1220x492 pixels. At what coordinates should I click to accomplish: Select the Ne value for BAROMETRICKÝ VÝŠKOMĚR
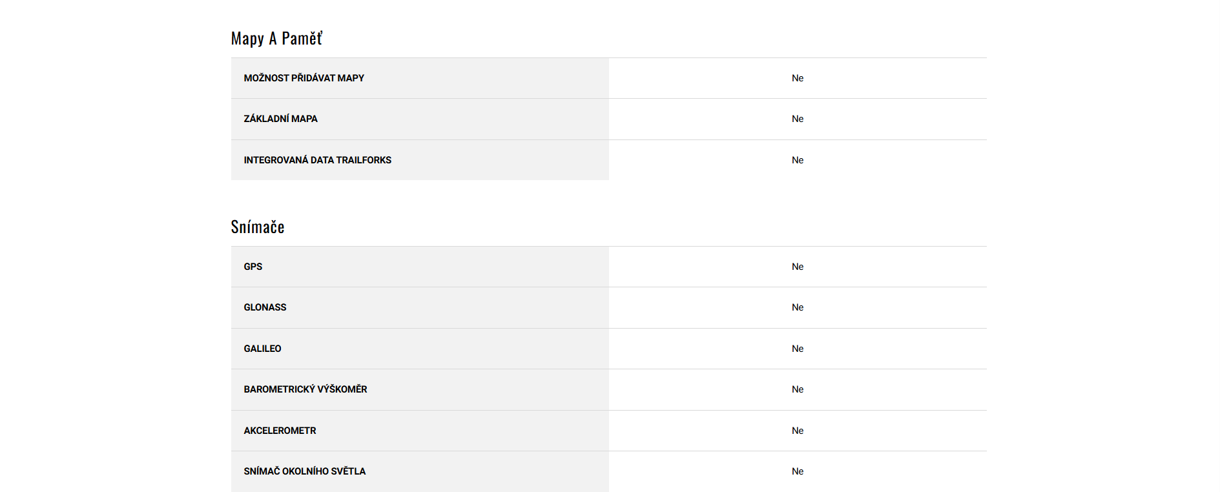pyautogui.click(x=798, y=389)
